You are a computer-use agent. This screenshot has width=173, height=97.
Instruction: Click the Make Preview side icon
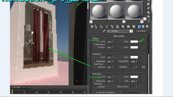pyautogui.click(x=148, y=8)
